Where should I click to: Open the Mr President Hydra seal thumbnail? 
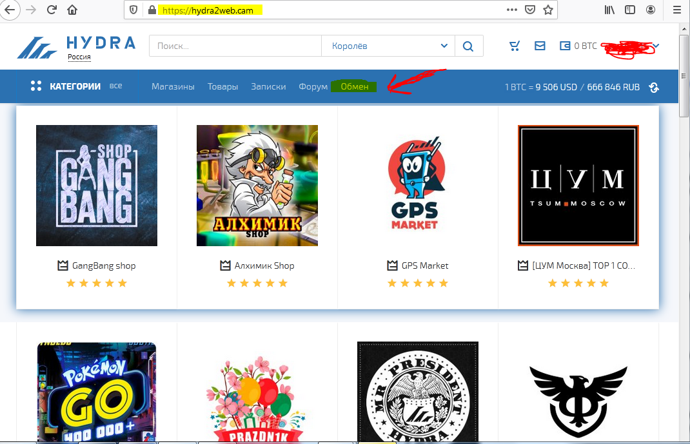418,392
